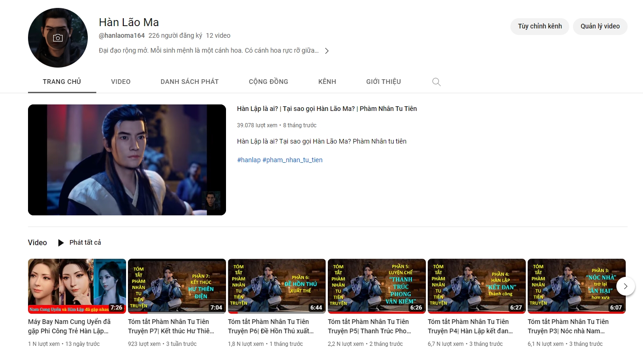The image size is (643, 358).
Task: Click title Tóm tắt Phàm Nhân Tu Tiên Truyện P3
Action: [x=568, y=326]
